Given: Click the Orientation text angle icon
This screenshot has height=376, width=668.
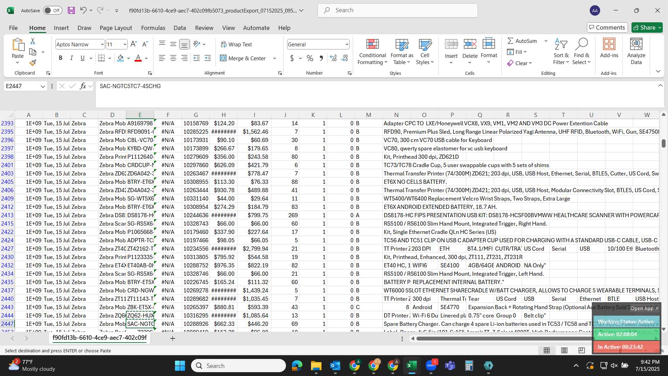Looking at the screenshot, I should [197, 44].
